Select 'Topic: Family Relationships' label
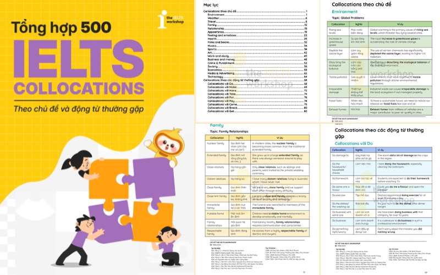This screenshot has width=440, height=275. (x=229, y=131)
